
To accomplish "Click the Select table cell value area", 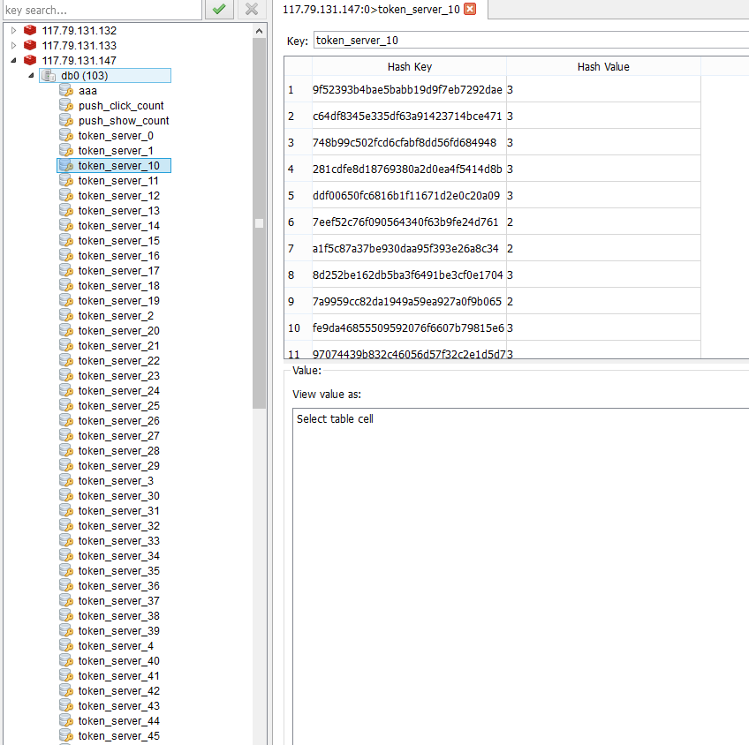I will pos(520,576).
